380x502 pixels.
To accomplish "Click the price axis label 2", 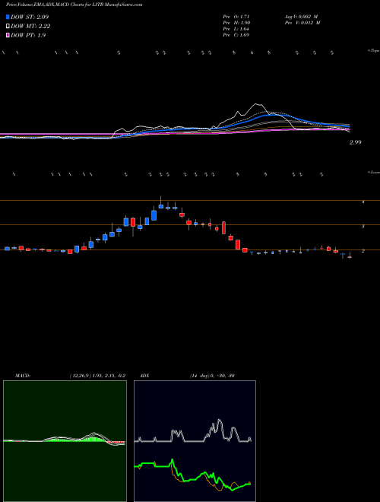I will tap(363, 251).
